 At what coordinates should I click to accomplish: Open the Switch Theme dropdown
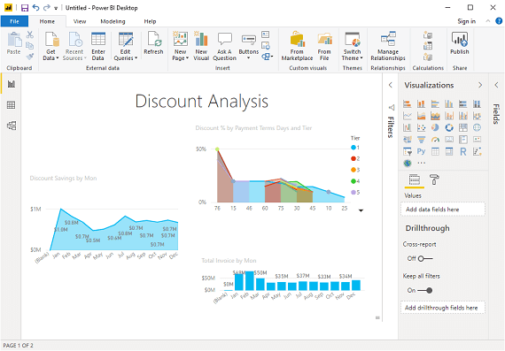(352, 46)
